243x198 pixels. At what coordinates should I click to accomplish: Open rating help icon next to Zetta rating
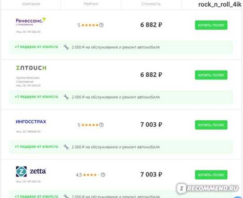103,175
